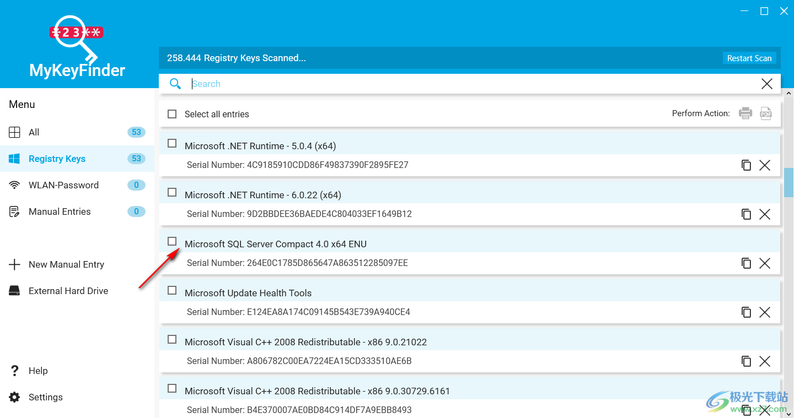Click the Microsoft Update Health Tools title

pos(248,293)
